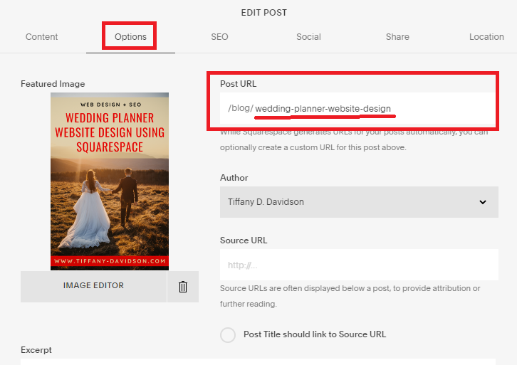Viewport: 517px width, 365px height.
Task: Select the Social tab
Action: [308, 36]
